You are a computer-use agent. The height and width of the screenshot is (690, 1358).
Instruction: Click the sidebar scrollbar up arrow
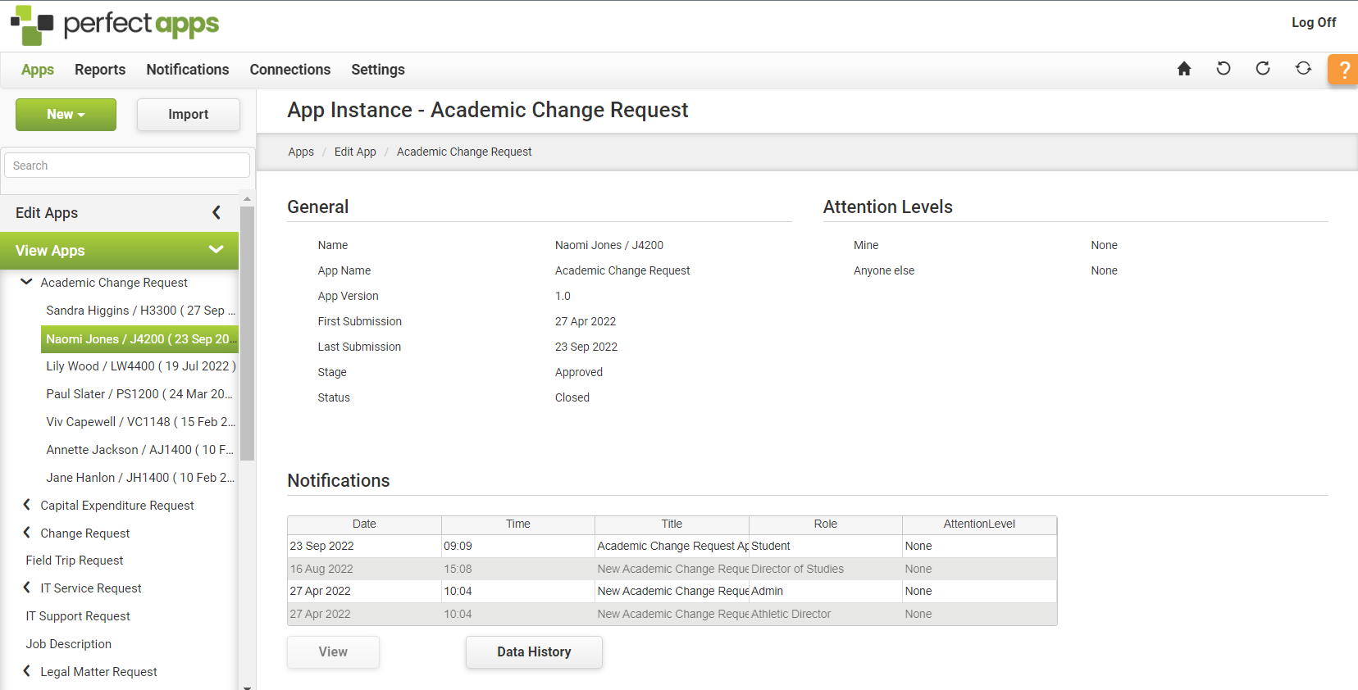[x=247, y=199]
